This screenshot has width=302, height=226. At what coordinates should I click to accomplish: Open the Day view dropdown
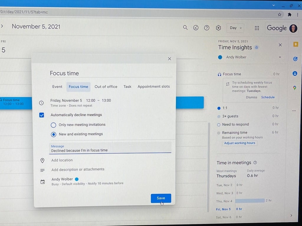(235, 28)
